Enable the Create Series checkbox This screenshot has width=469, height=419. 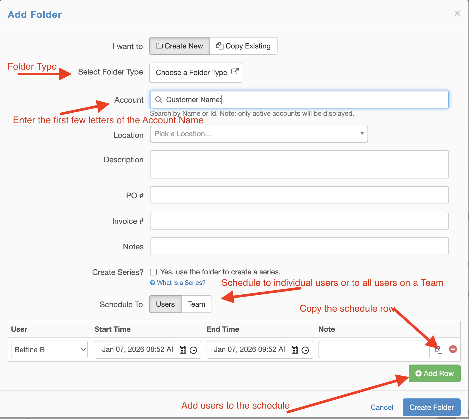coord(153,272)
